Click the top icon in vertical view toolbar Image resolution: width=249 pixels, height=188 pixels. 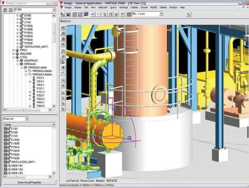[63, 28]
